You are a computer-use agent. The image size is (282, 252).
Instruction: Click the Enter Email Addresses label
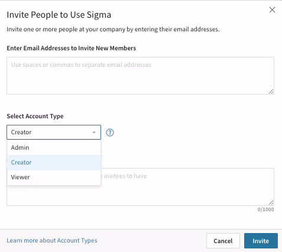pos(72,48)
